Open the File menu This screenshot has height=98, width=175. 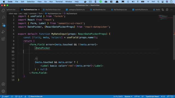click(17, 2)
